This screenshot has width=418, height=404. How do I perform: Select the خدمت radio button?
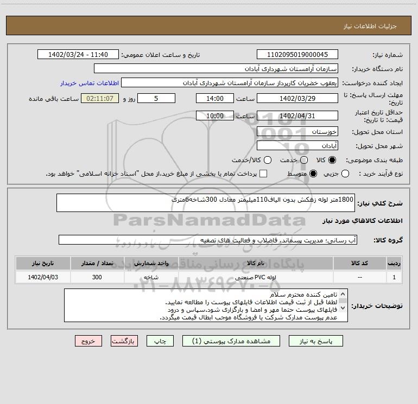(x=304, y=160)
